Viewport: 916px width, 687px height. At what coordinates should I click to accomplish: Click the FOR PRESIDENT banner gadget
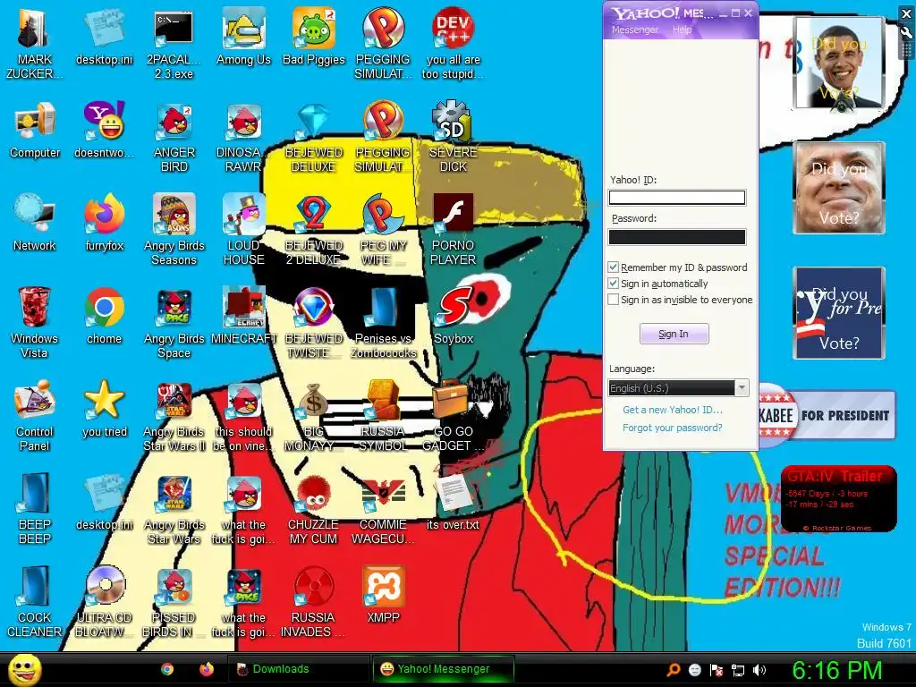click(x=827, y=415)
